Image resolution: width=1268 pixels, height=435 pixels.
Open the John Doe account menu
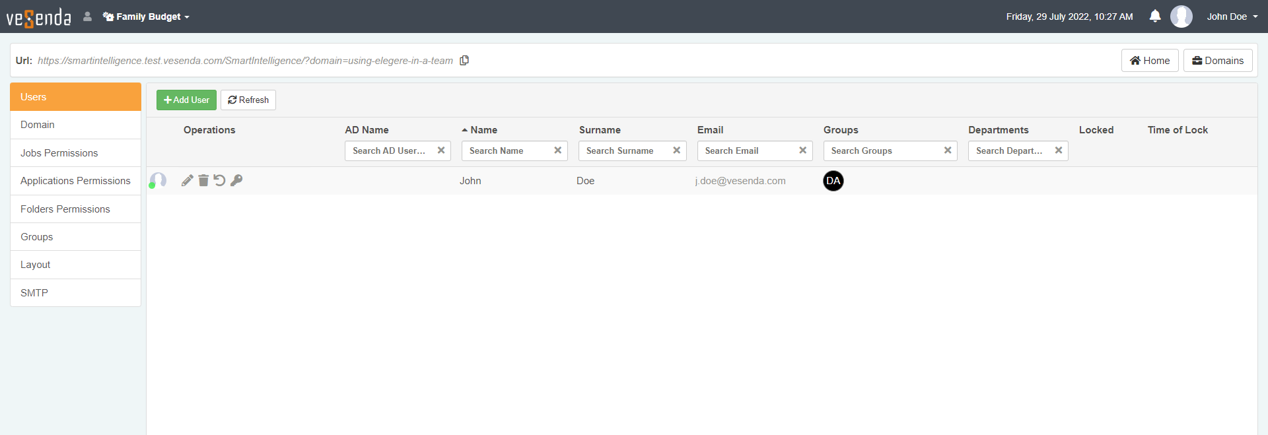1232,17
